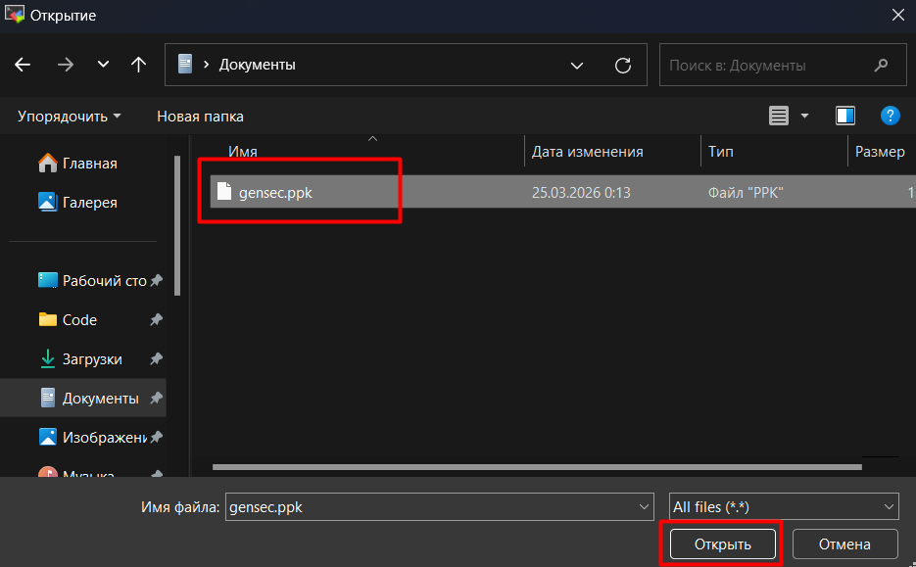The width and height of the screenshot is (916, 567).
Task: Sort by the Размер column header
Action: 880,151
